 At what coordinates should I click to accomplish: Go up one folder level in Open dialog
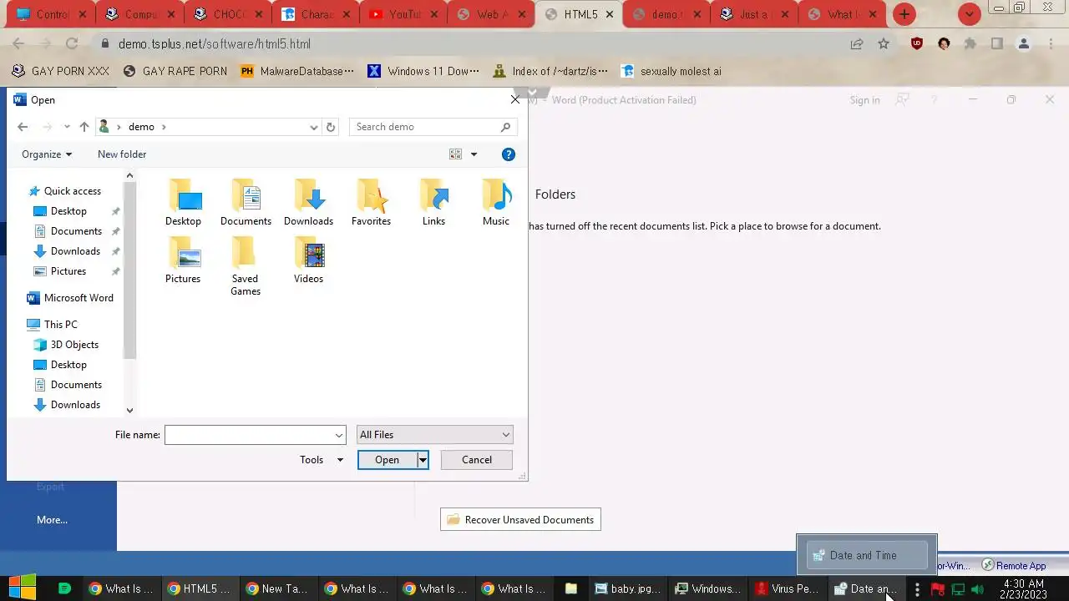[x=84, y=127]
